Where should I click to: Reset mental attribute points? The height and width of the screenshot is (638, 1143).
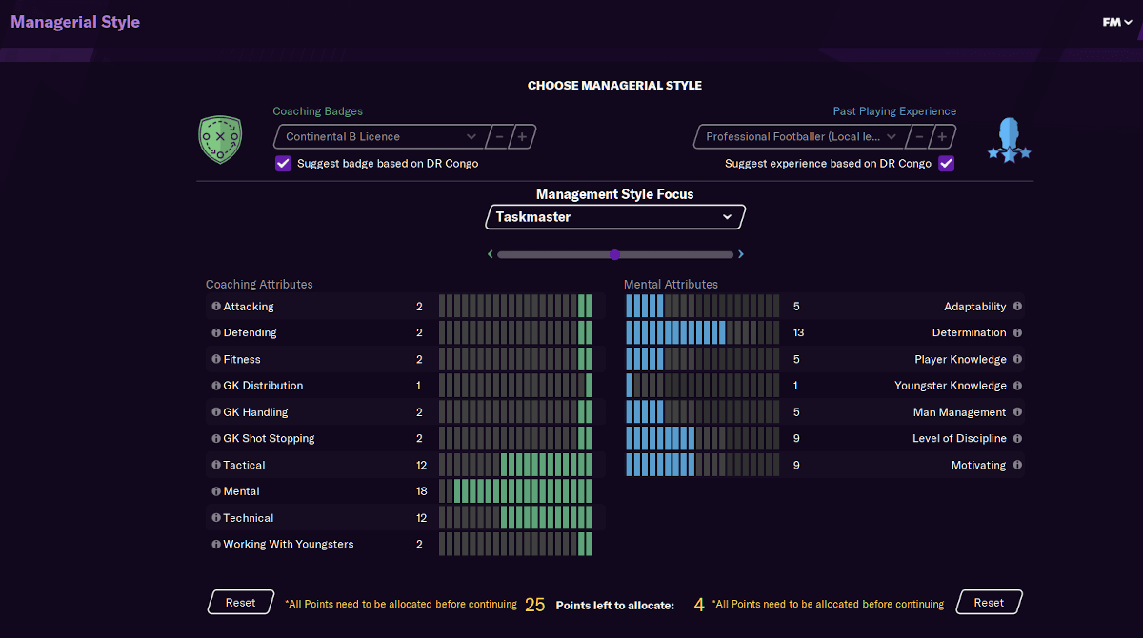point(989,603)
